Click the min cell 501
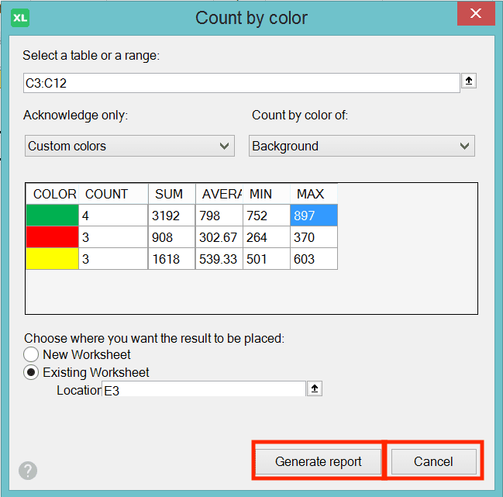 (x=267, y=259)
